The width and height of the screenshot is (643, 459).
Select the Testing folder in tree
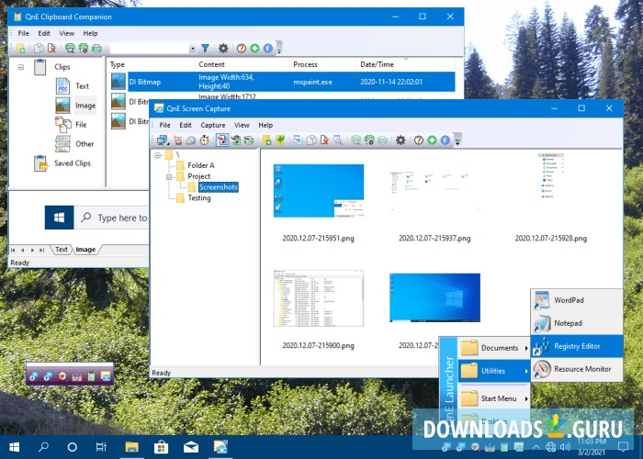coord(198,197)
